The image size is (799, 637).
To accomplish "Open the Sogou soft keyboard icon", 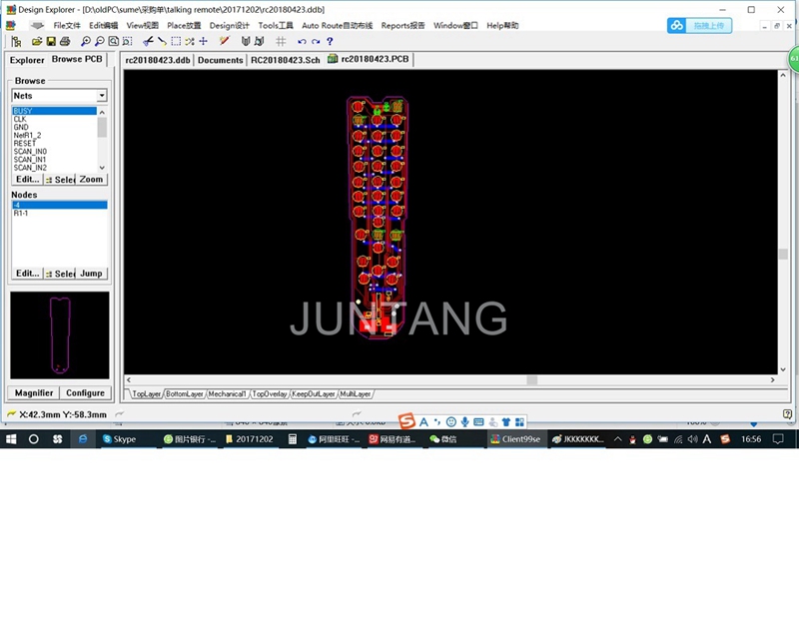I will coord(478,422).
